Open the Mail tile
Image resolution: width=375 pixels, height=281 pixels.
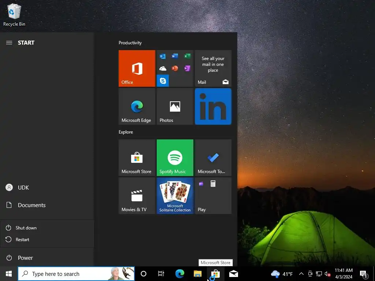click(213, 68)
